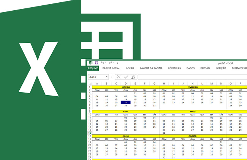
Task: Select row 8 header
Action: (90, 109)
